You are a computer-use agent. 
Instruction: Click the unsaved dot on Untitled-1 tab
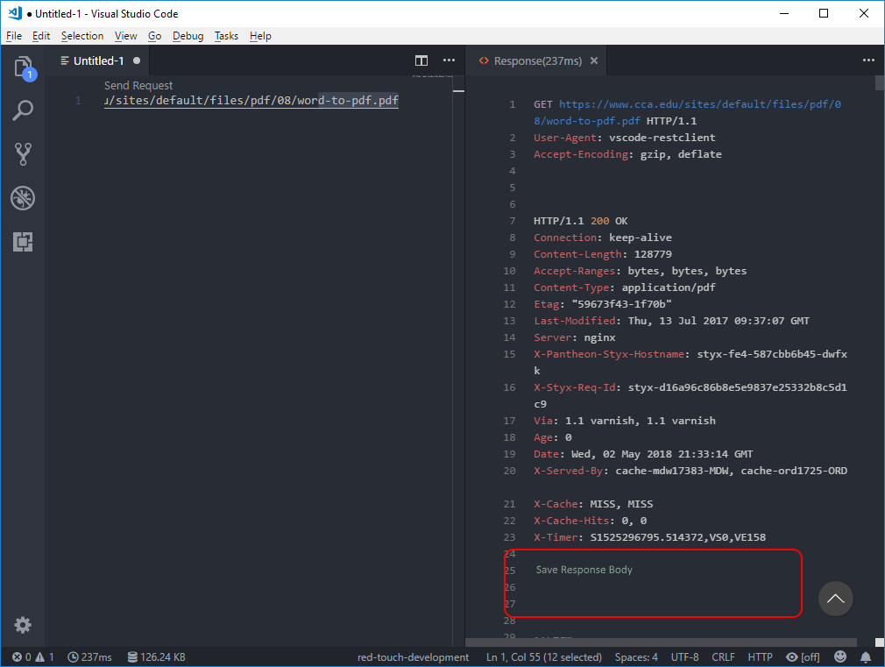137,60
